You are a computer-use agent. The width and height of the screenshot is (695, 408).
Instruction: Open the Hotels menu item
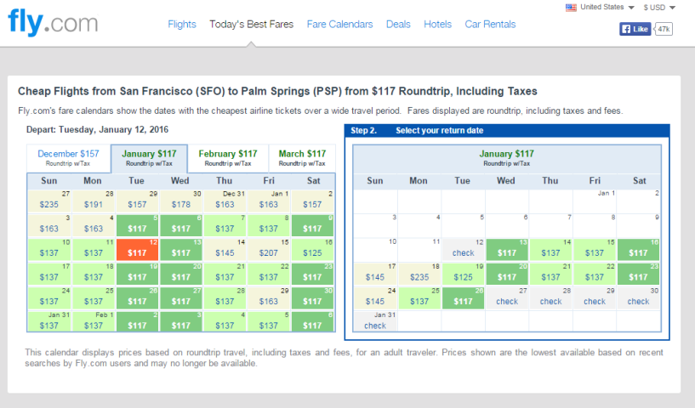(437, 25)
